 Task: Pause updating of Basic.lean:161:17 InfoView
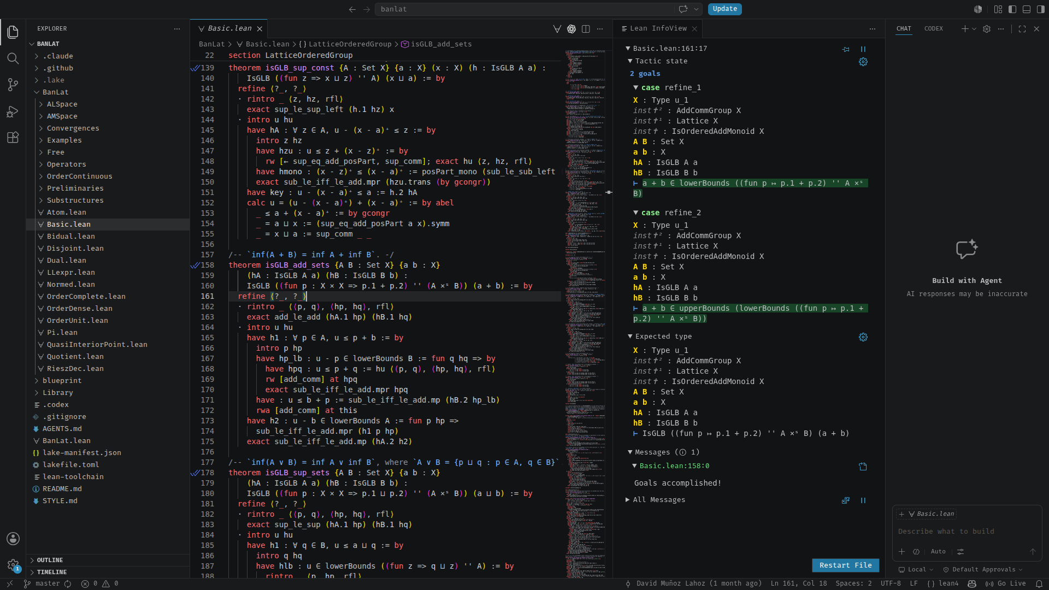click(863, 49)
